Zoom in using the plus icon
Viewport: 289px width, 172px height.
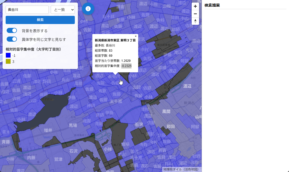tap(195, 6)
